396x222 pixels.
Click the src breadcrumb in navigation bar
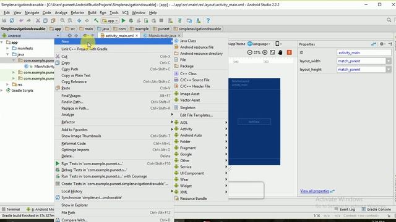click(71, 29)
